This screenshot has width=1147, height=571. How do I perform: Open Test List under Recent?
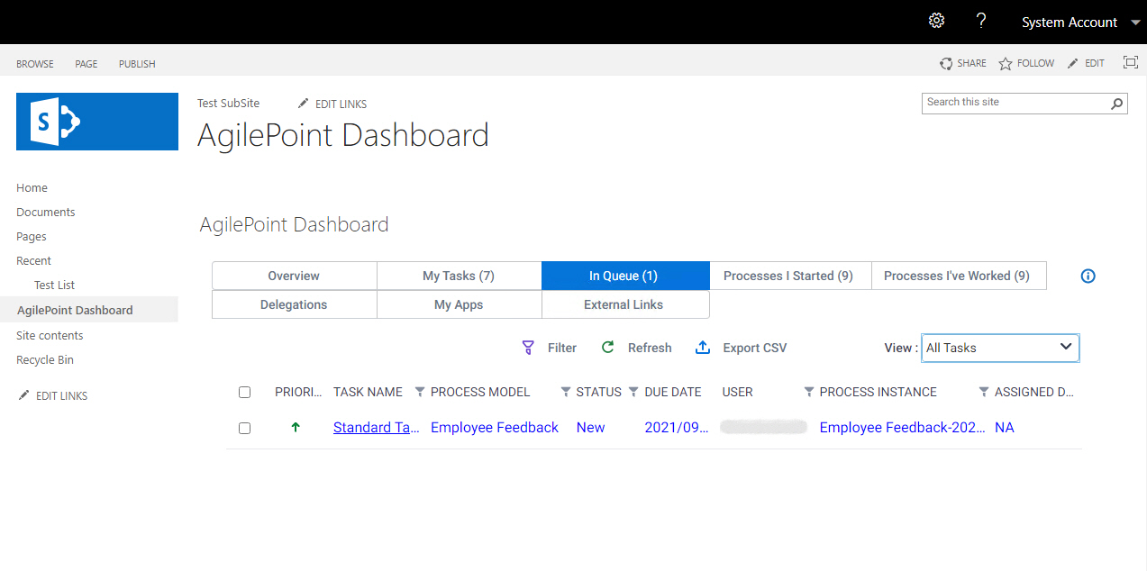(x=54, y=285)
